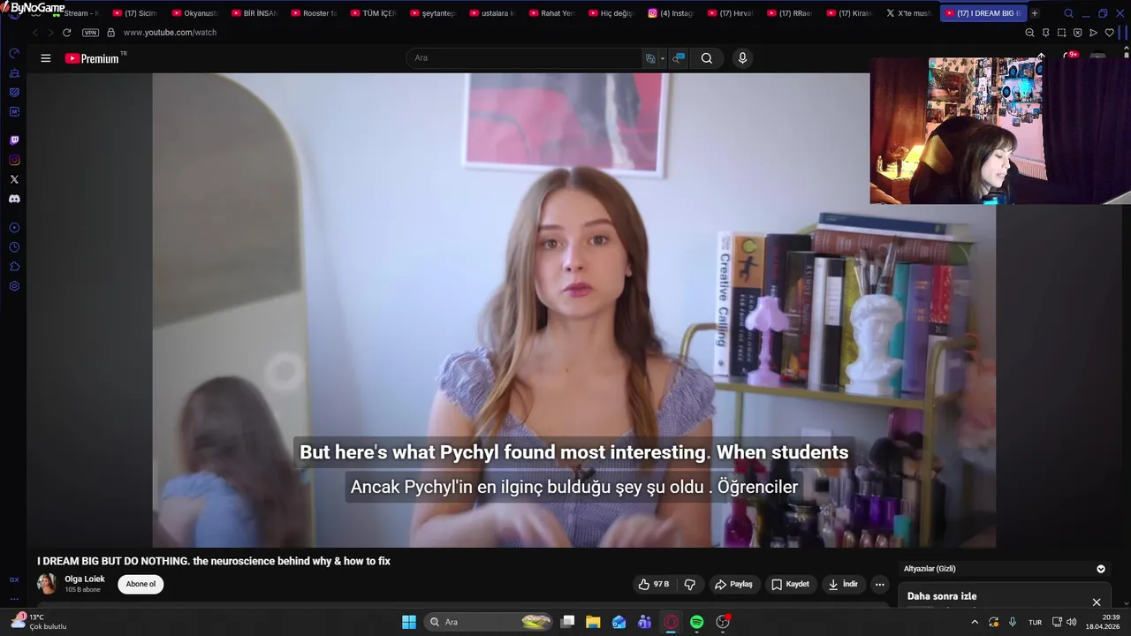
Task: Switch to the 'Rahat Yer' tab
Action: [551, 13]
